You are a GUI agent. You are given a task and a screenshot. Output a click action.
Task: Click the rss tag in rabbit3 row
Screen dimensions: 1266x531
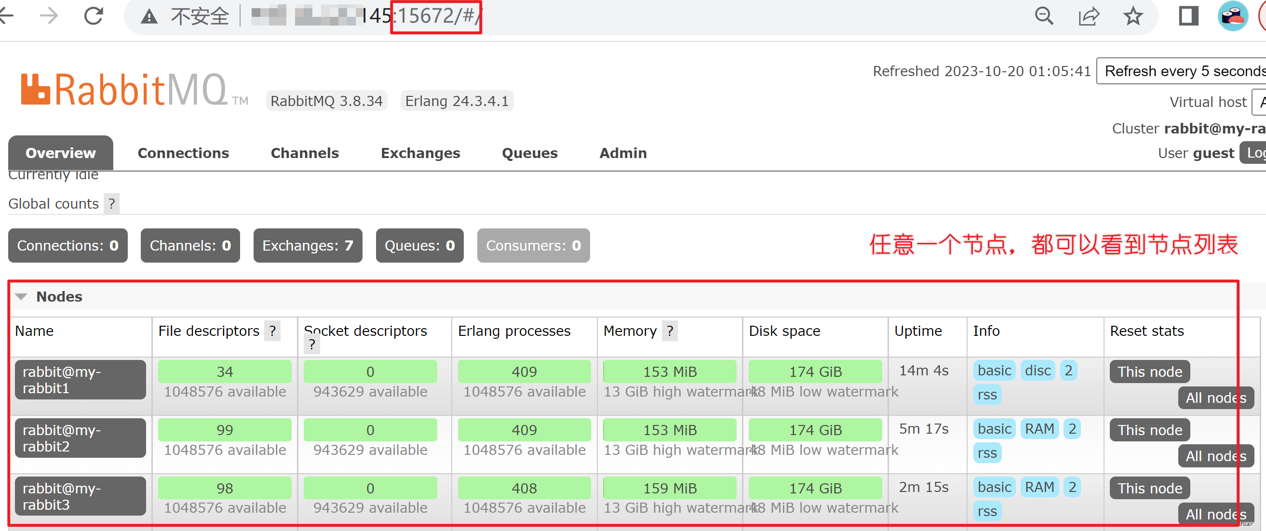click(987, 511)
